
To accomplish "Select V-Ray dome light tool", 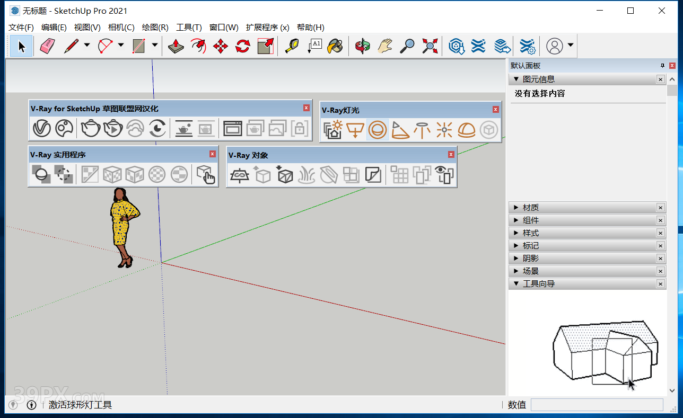I will coord(466,129).
